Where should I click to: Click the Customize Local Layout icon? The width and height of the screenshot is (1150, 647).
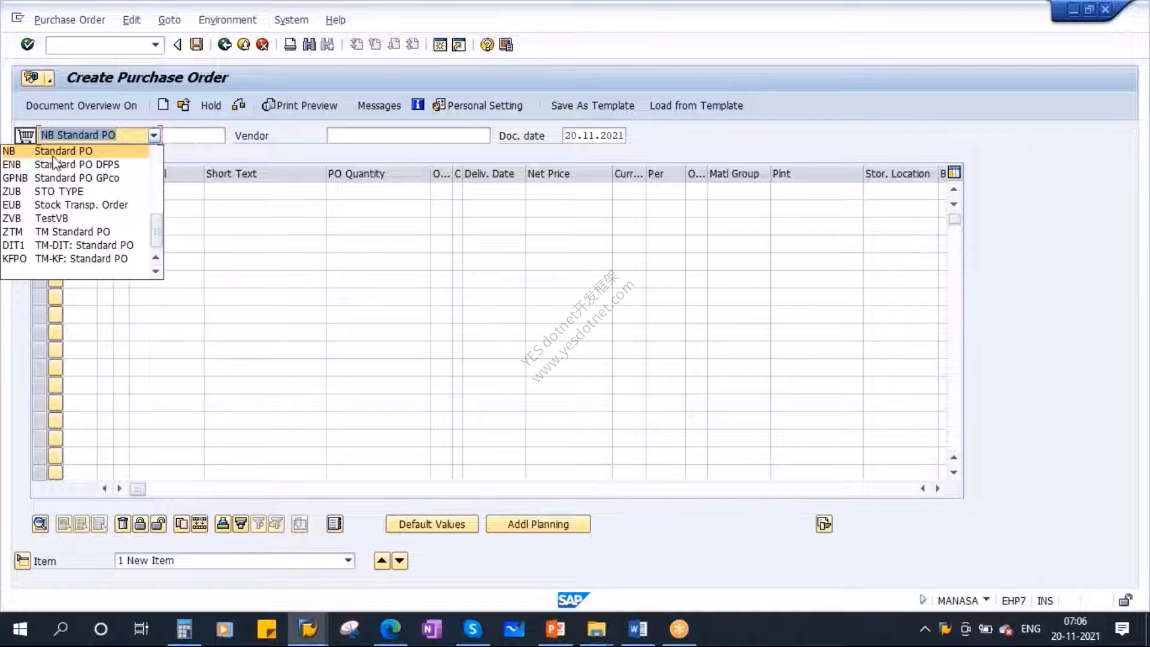point(506,45)
